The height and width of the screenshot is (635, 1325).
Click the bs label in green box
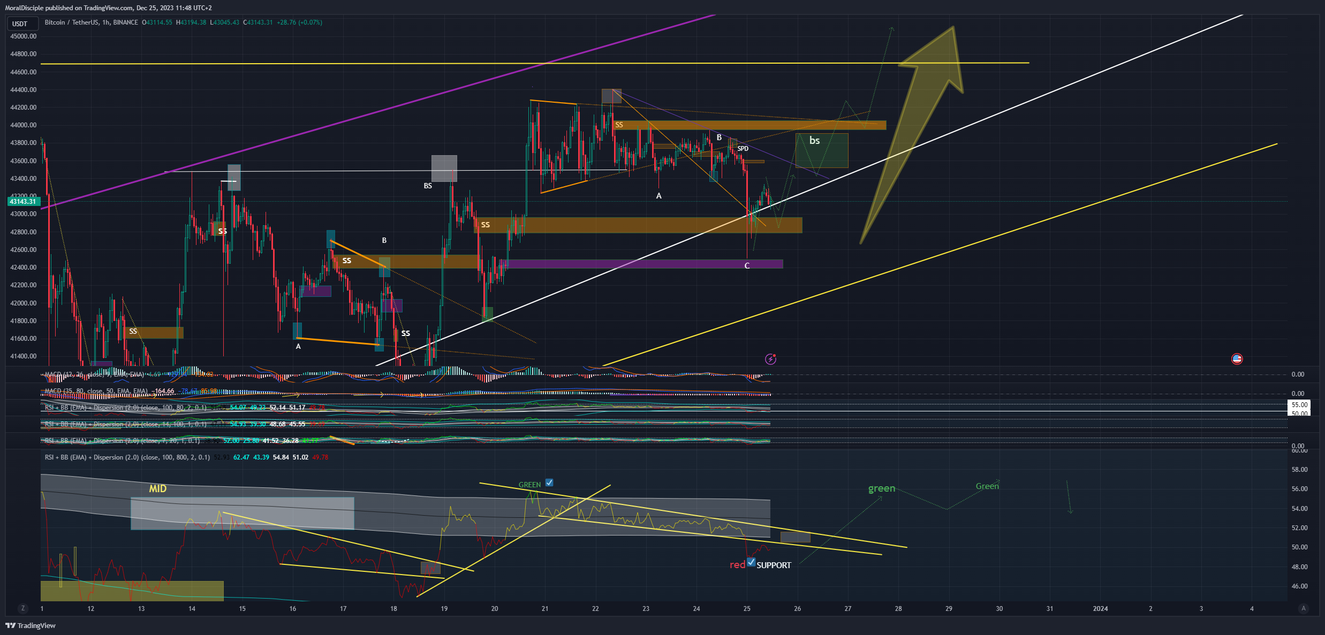[814, 140]
